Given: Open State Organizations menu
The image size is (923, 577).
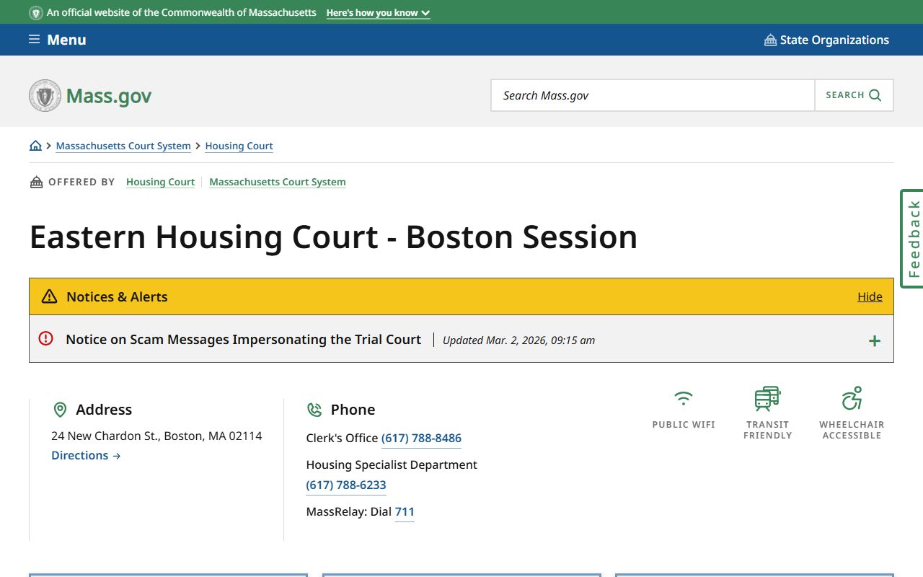Looking at the screenshot, I should click(x=826, y=40).
